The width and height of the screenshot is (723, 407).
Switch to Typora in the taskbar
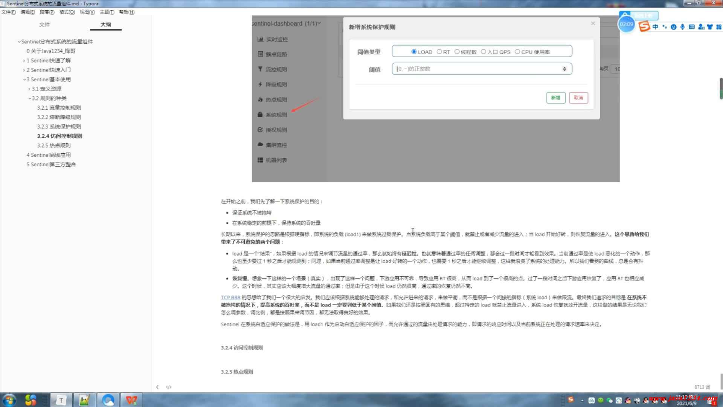[x=61, y=400]
